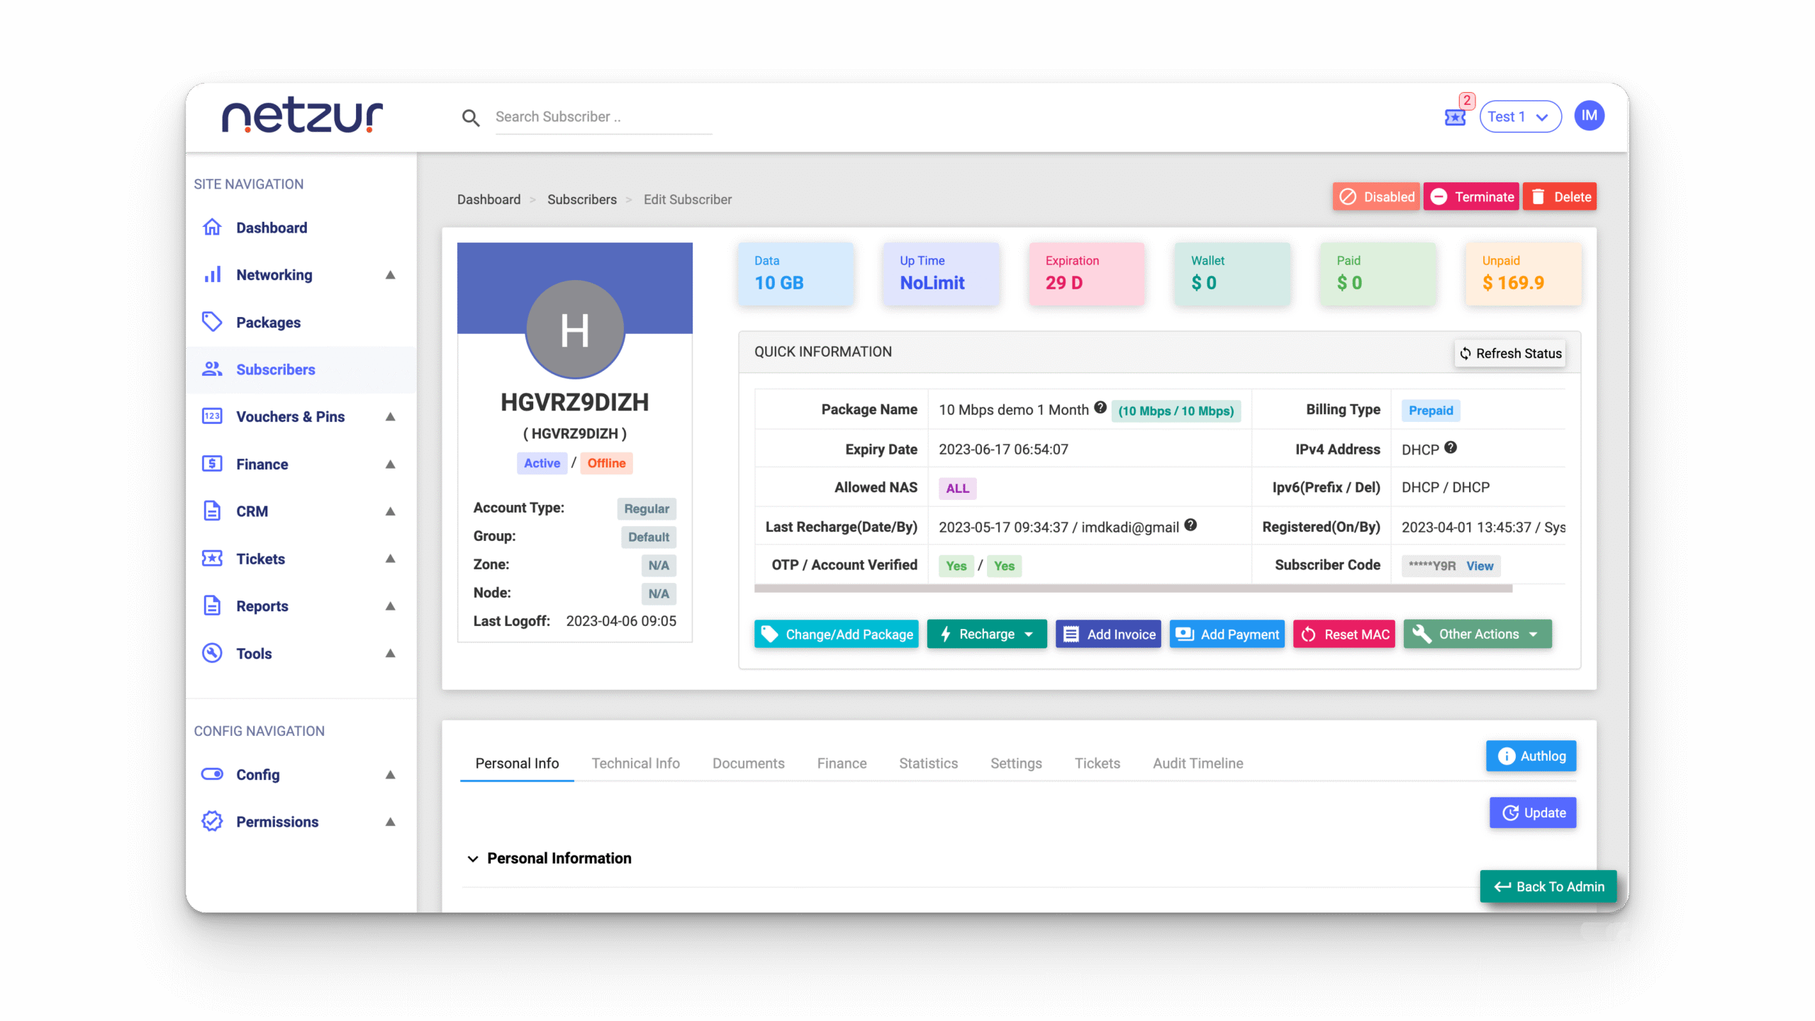Open the Statistics tab
Viewport: 1815px width, 1021px height.
(928, 763)
